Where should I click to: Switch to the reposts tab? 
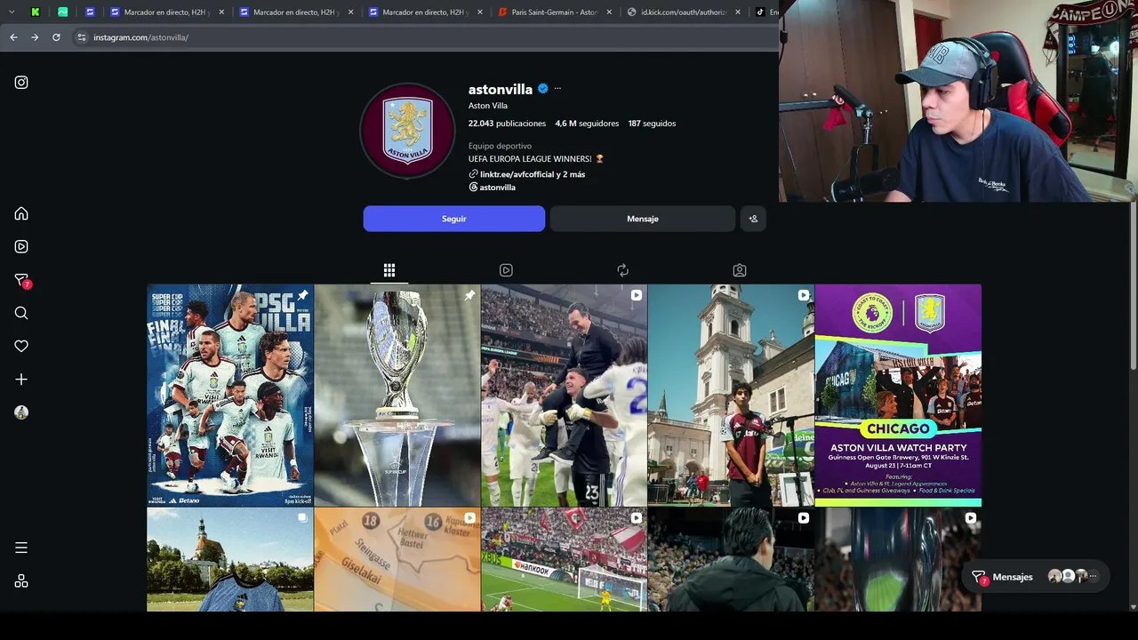[622, 270]
